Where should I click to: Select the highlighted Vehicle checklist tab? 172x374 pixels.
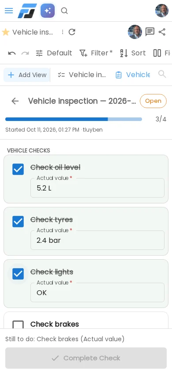(133, 75)
